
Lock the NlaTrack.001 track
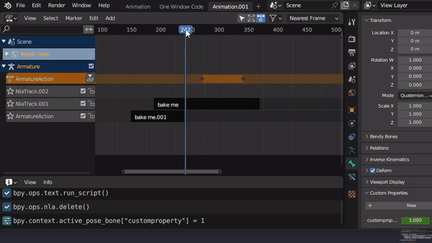click(91, 103)
